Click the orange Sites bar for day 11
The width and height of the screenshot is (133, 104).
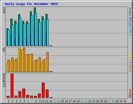tap(48, 62)
